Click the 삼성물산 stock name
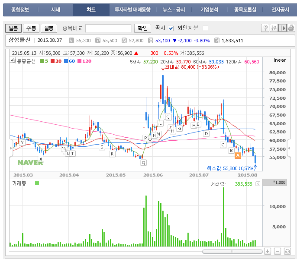This screenshot has height=259, width=297. pyautogui.click(x=19, y=40)
